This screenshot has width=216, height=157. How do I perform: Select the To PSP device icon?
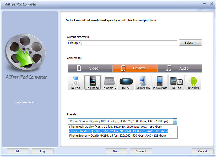tap(126, 82)
